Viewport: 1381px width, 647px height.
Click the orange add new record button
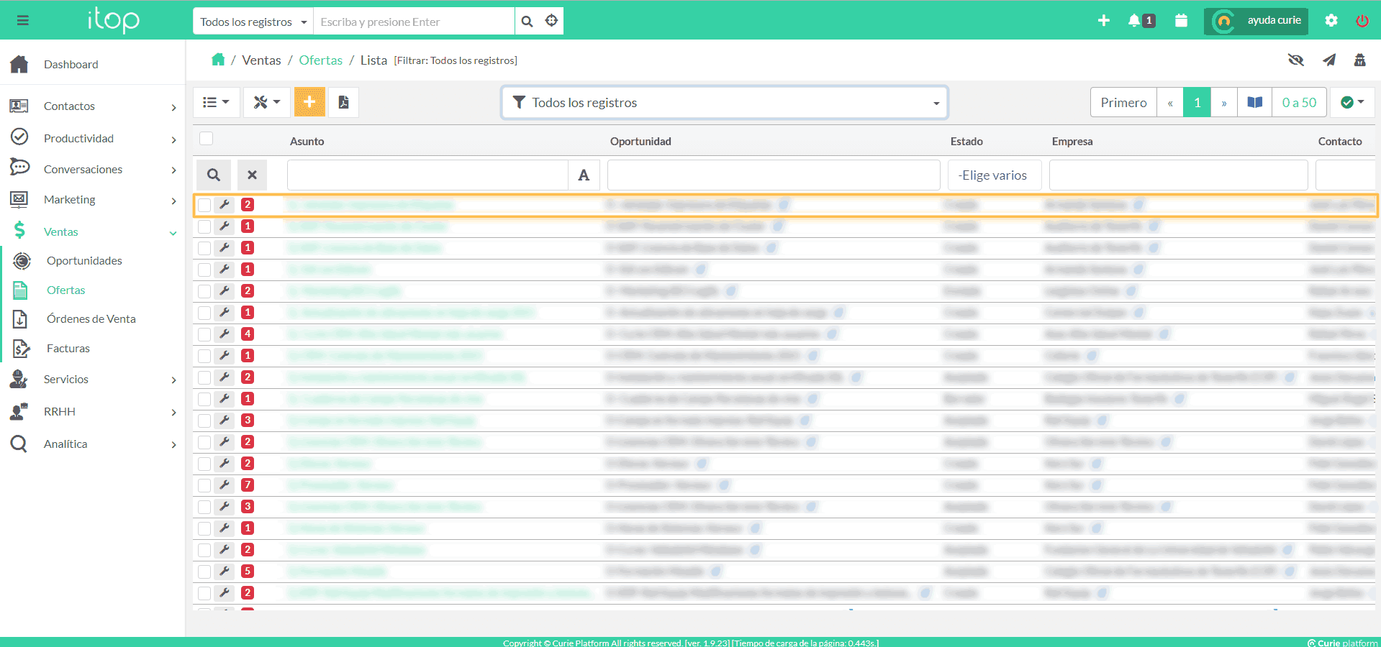click(309, 102)
